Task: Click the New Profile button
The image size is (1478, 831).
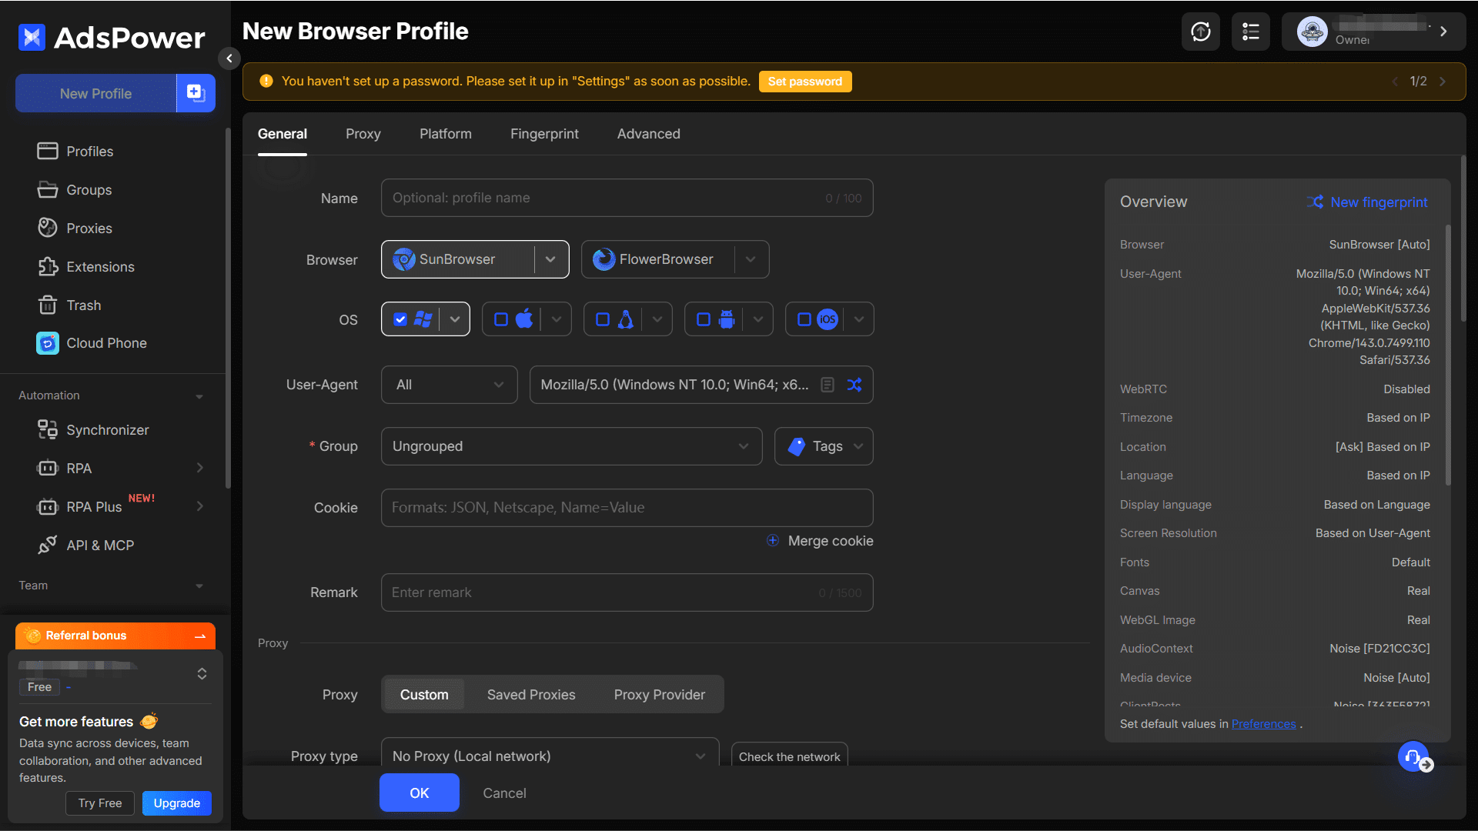Action: [x=96, y=93]
